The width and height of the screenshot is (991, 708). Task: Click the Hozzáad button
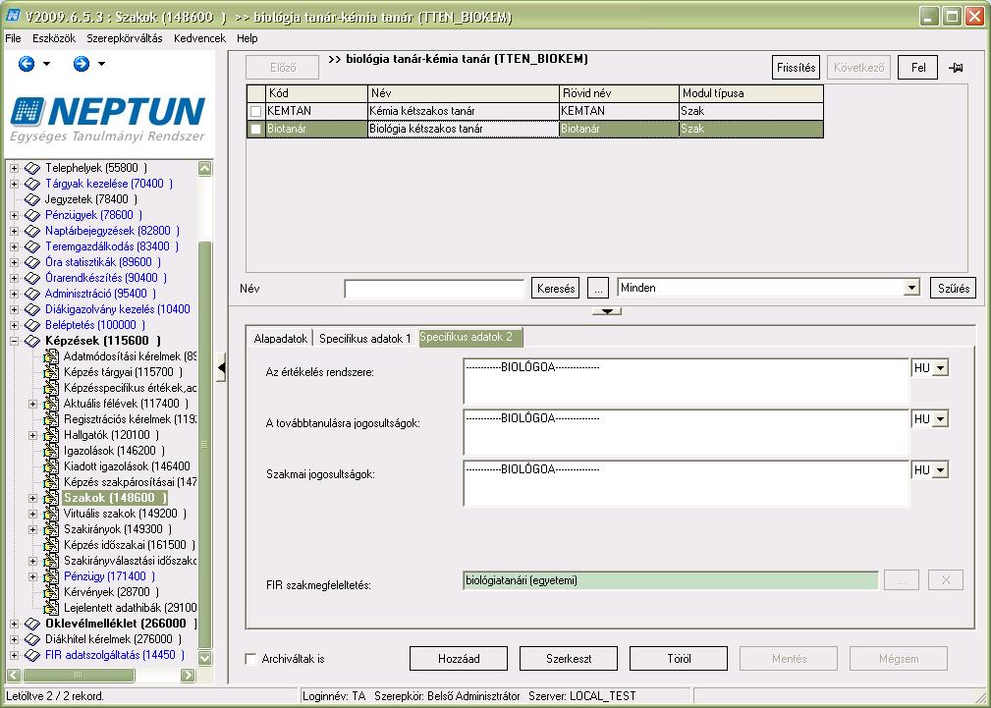click(x=459, y=659)
